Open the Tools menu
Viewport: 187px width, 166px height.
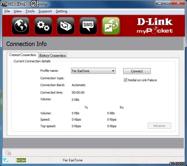coord(30,11)
